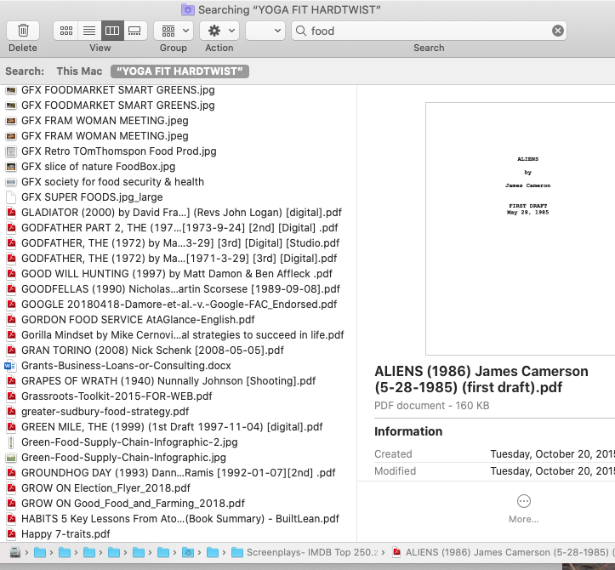The height and width of the screenshot is (570, 615).
Task: Switch to icon view
Action: coord(65,31)
